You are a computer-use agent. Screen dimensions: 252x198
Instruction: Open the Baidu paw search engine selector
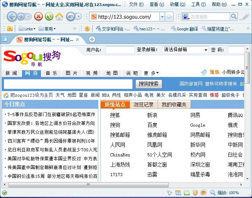coord(186,17)
